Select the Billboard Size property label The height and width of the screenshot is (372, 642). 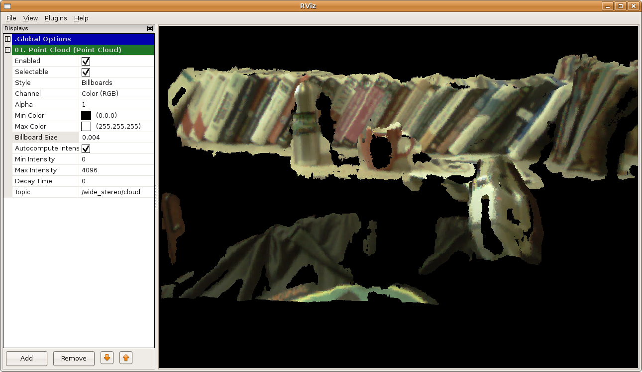click(36, 137)
